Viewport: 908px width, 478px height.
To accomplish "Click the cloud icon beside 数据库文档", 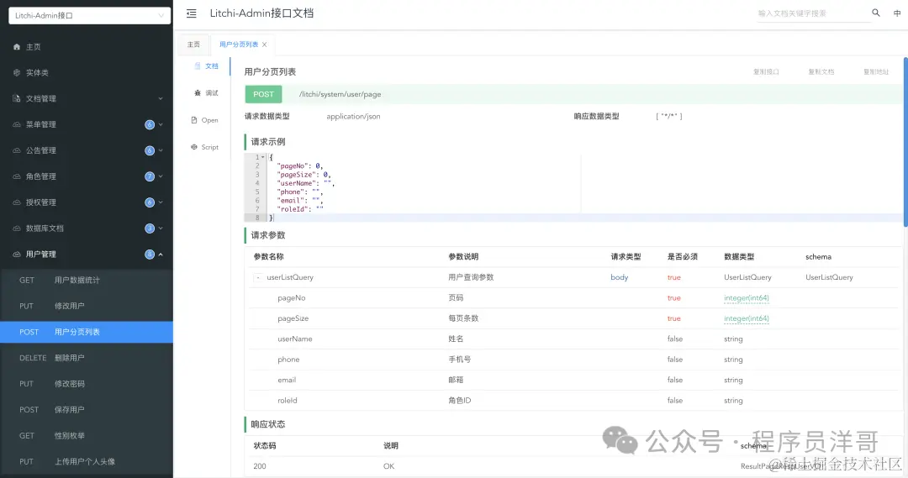I will tap(17, 228).
